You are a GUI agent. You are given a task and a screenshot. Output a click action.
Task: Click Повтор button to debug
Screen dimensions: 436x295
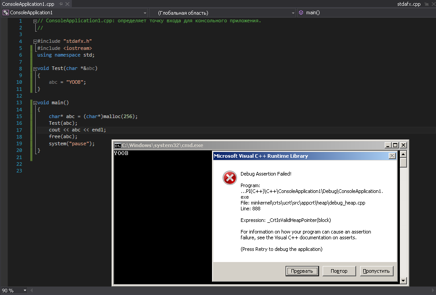(x=339, y=271)
